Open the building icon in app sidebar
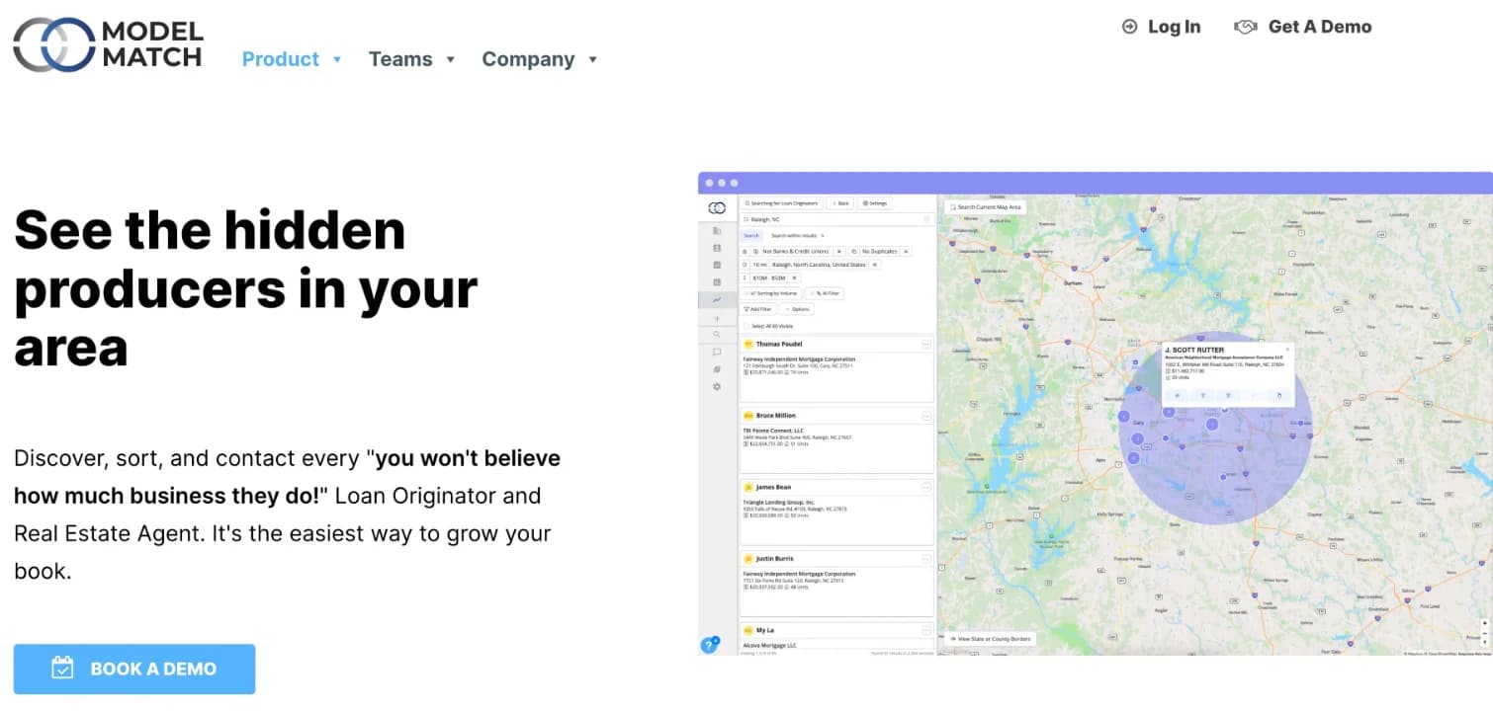This screenshot has height=712, width=1493. pyautogui.click(x=718, y=231)
